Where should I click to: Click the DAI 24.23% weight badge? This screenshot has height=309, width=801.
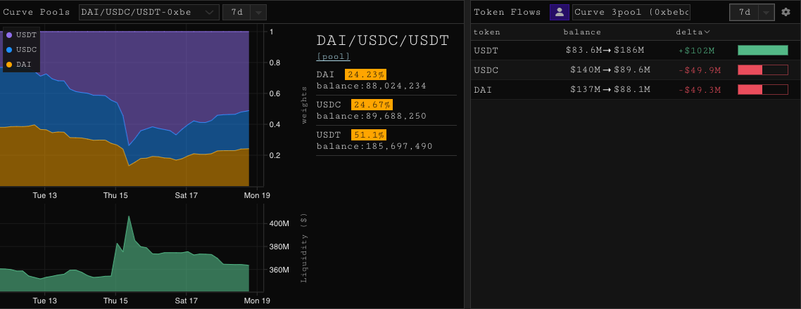pos(365,74)
